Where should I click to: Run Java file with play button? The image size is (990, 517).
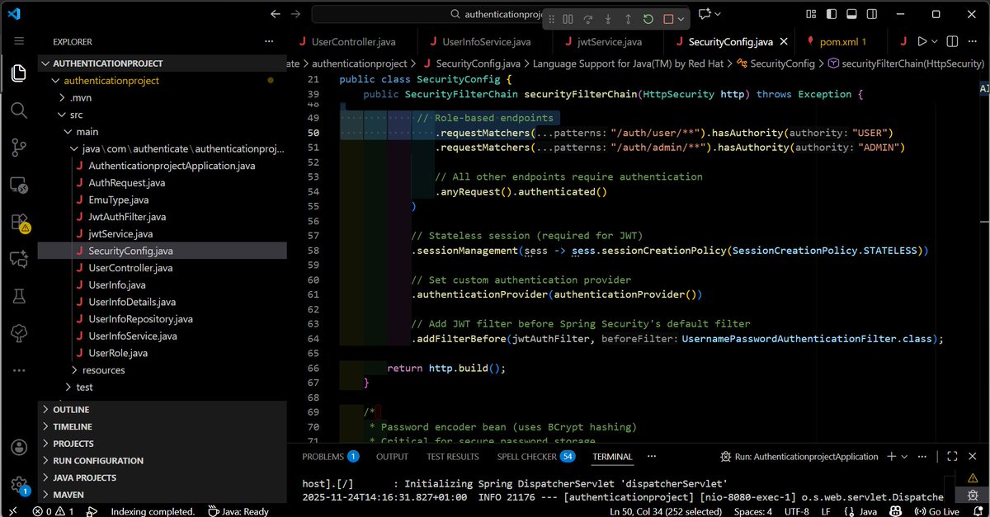(922, 41)
